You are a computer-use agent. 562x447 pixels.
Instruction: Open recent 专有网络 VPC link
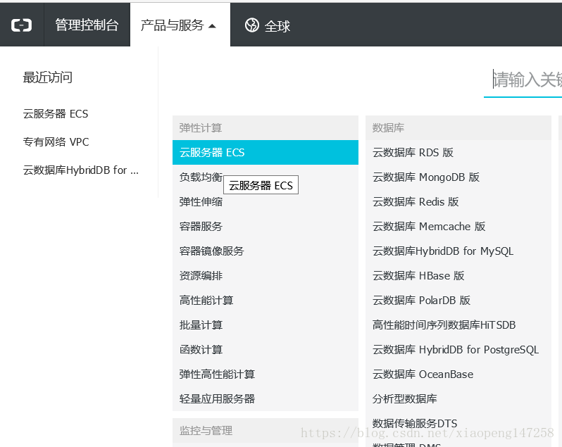(x=56, y=141)
